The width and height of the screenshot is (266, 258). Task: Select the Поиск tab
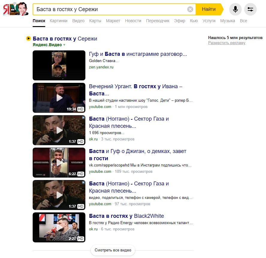coord(39,21)
